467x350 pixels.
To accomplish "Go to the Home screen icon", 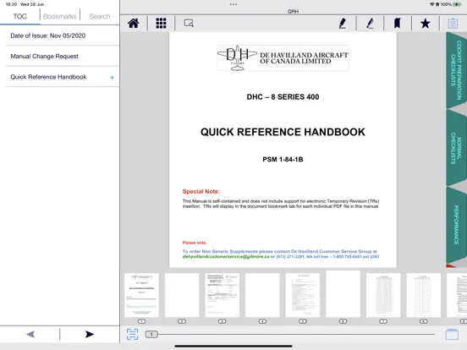I will pos(134,23).
